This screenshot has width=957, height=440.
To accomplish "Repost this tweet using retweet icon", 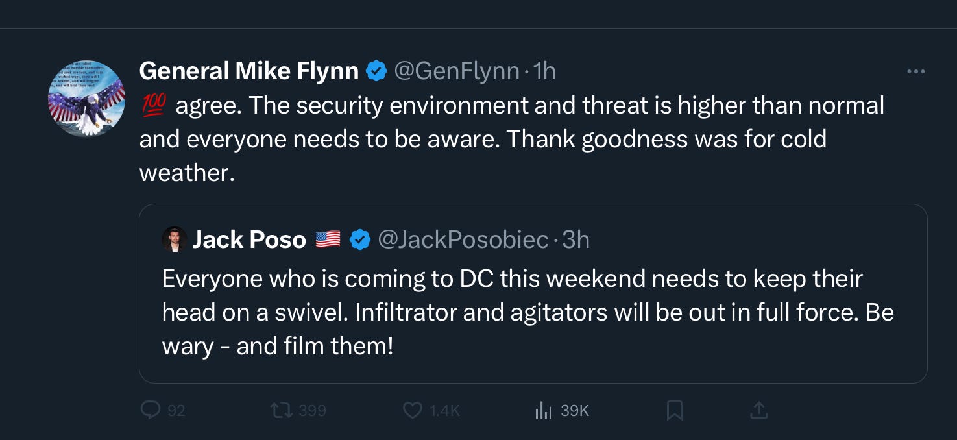I will pos(282,410).
